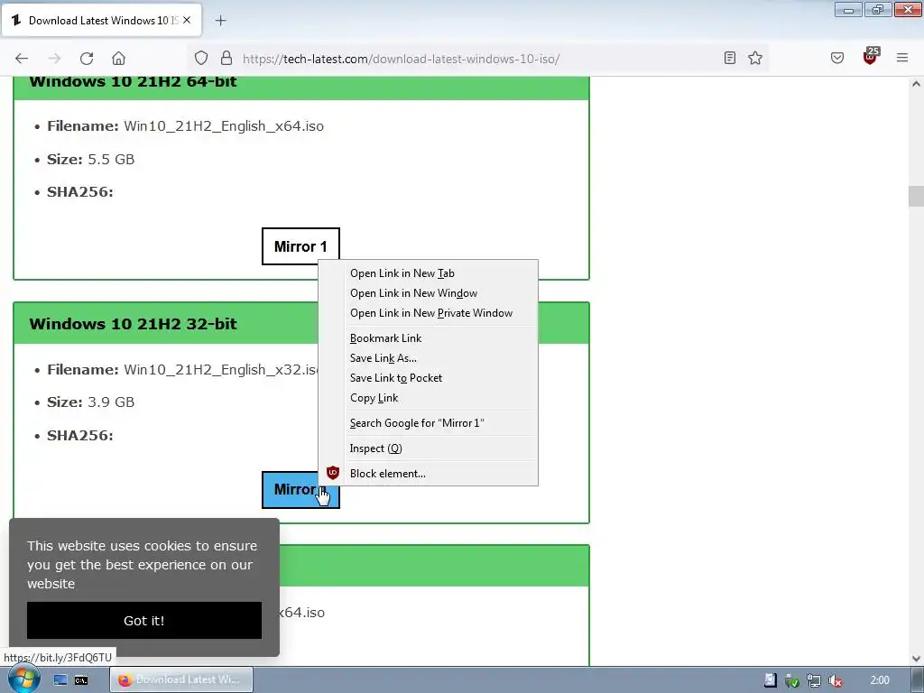924x693 pixels.
Task: Open the Windows Start orb
Action: [23, 679]
